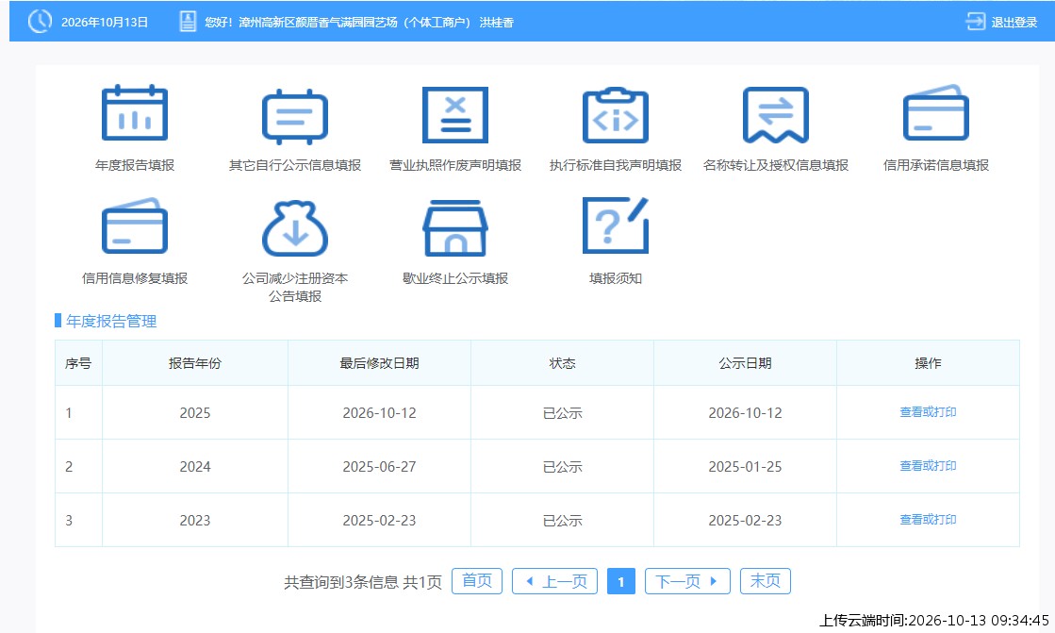Go to 末页 last page
Viewport: 1055px width, 633px height.
[x=765, y=581]
